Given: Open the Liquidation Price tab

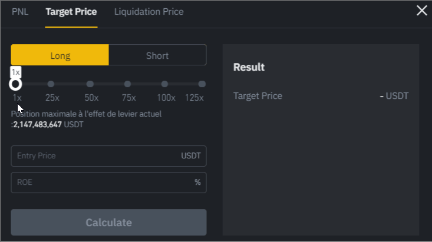Looking at the screenshot, I should coord(149,12).
